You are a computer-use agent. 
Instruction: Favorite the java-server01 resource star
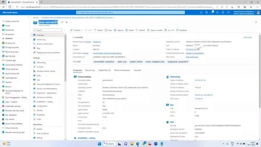[x=66, y=22]
